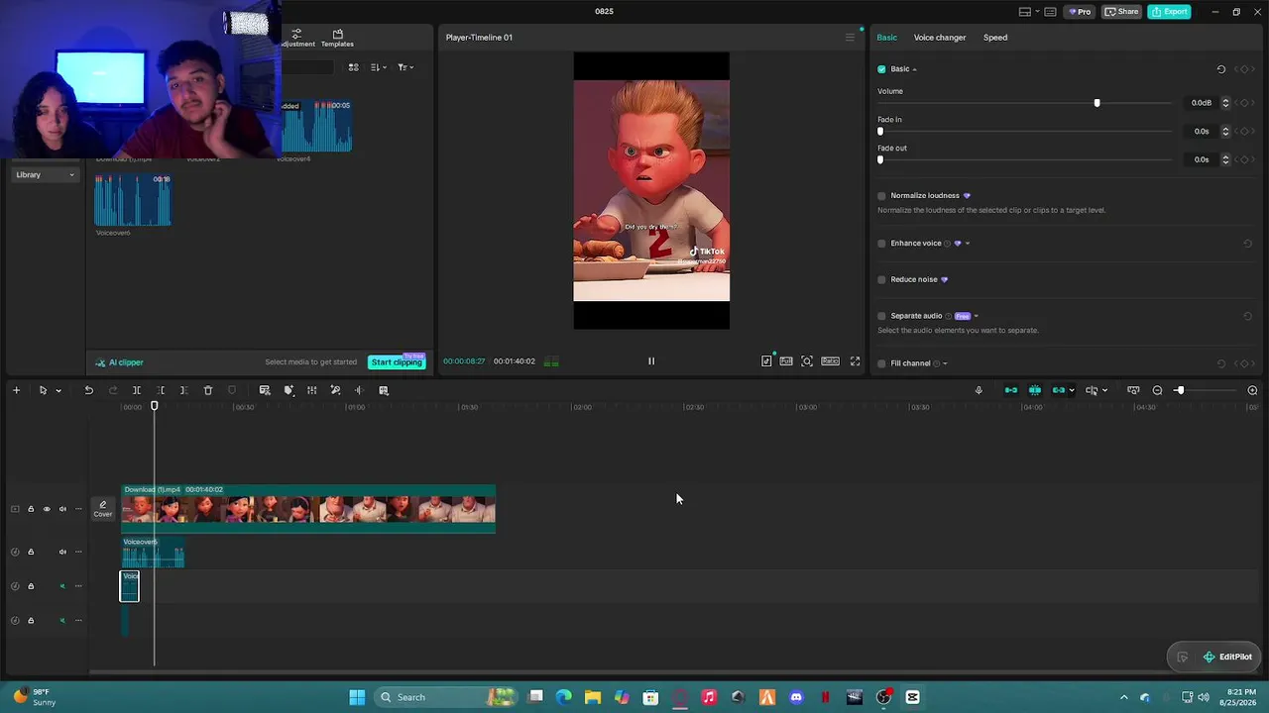Open full-screen player preview

(856, 361)
